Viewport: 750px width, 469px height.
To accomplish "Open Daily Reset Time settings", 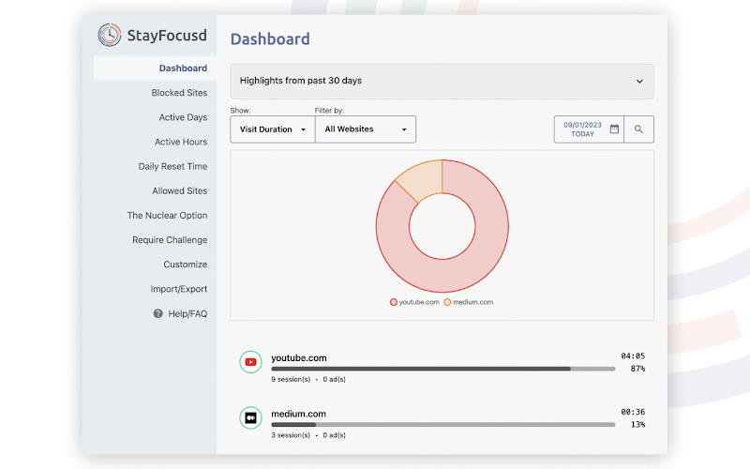I will pos(172,166).
